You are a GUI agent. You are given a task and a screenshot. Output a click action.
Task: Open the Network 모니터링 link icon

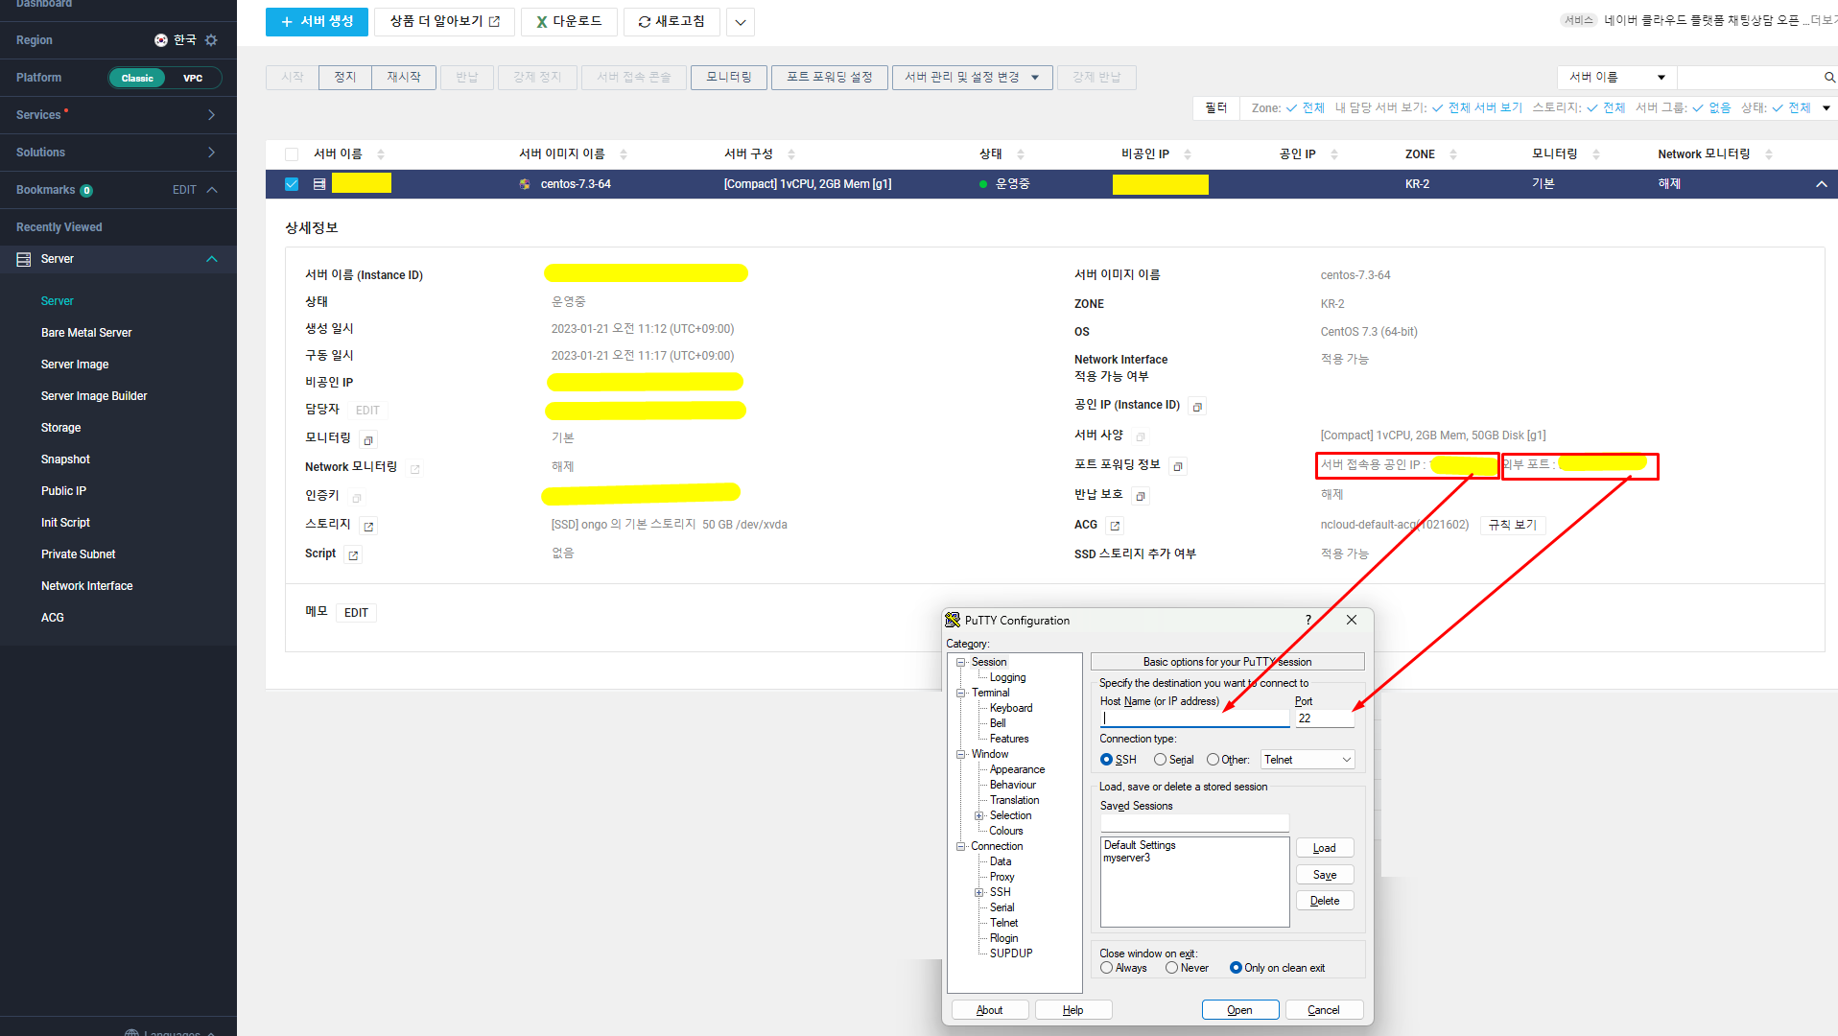414,469
